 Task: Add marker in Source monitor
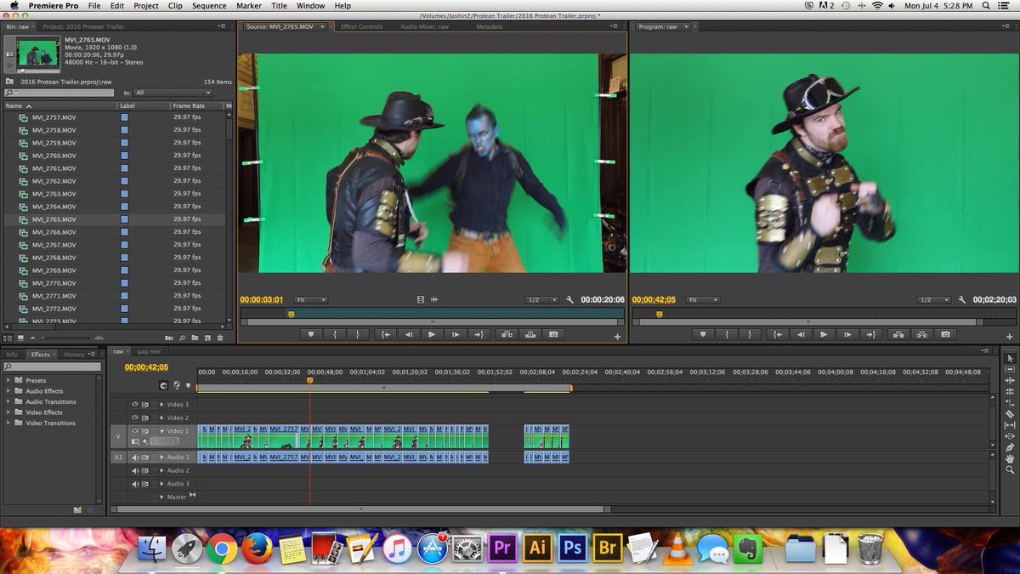[x=311, y=334]
